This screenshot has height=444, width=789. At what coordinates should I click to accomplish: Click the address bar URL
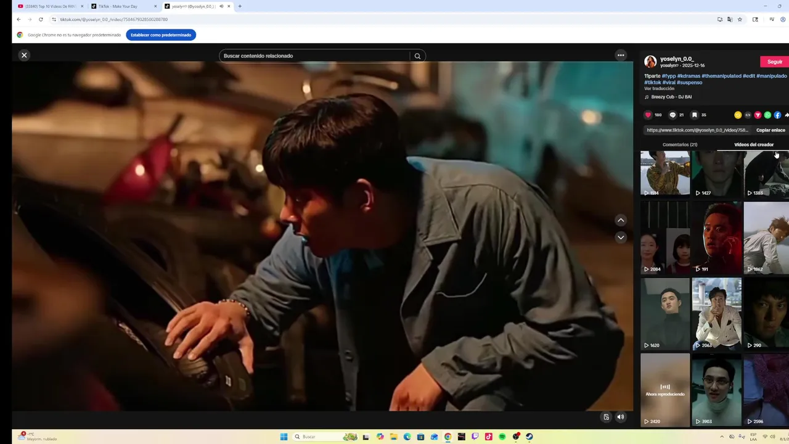tap(113, 19)
